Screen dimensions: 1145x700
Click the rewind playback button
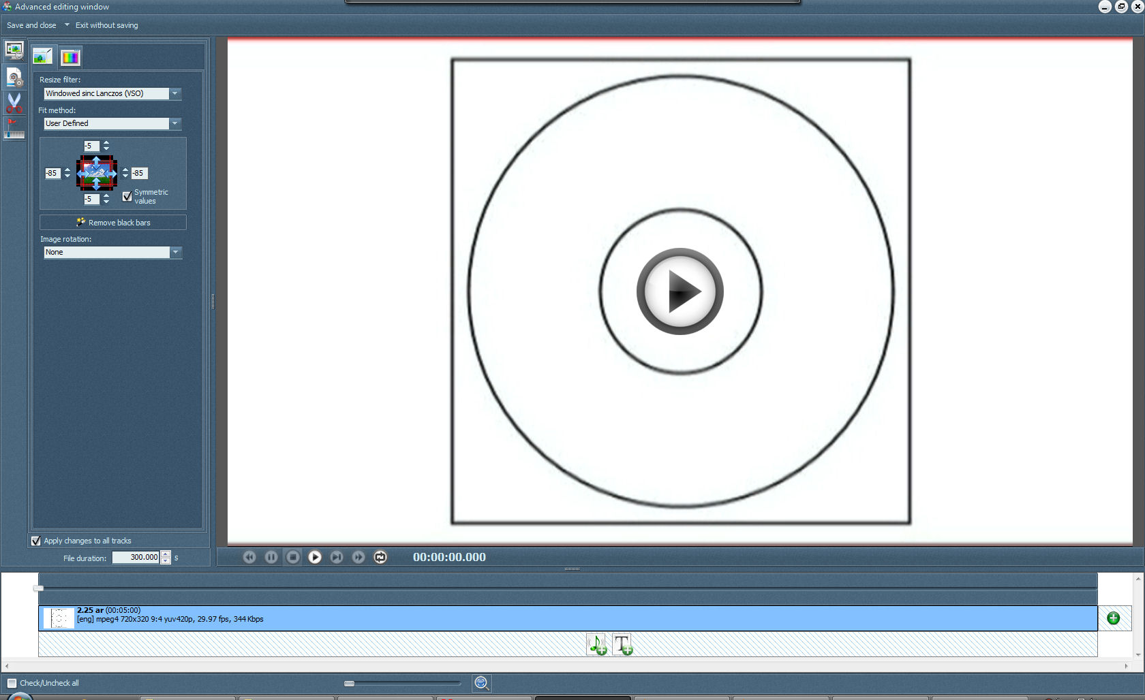pos(249,557)
